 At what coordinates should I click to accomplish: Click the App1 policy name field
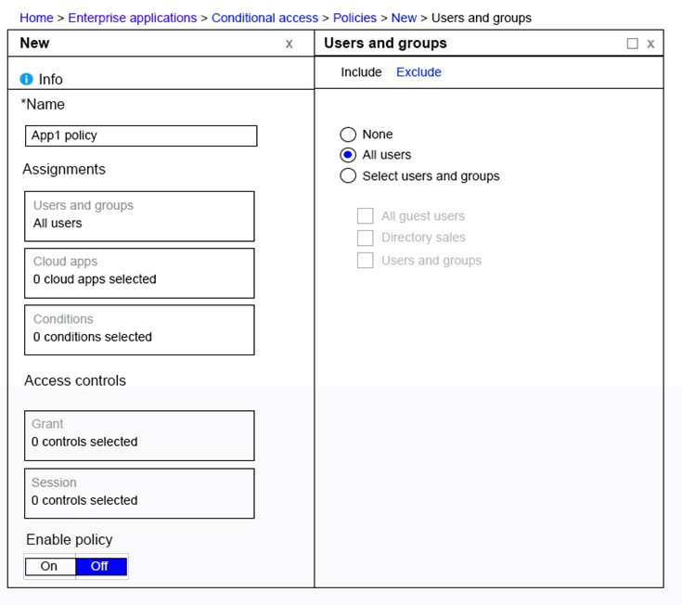141,135
